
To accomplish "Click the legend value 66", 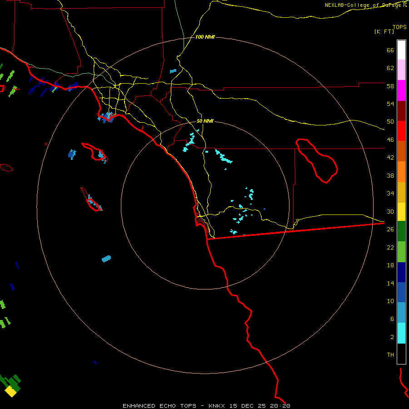I will coord(390,50).
